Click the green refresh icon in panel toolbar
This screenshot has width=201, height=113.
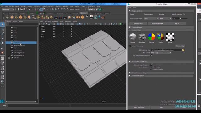click(x=121, y=24)
